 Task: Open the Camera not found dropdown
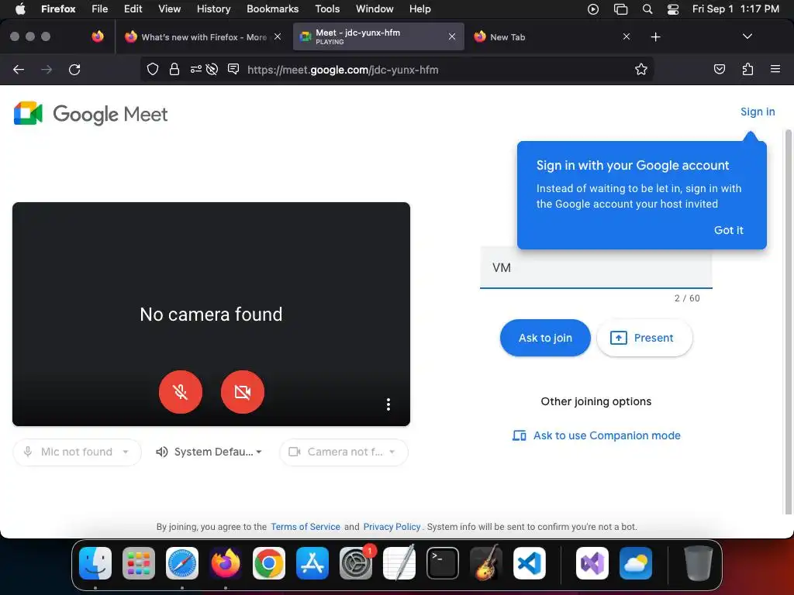(x=343, y=452)
